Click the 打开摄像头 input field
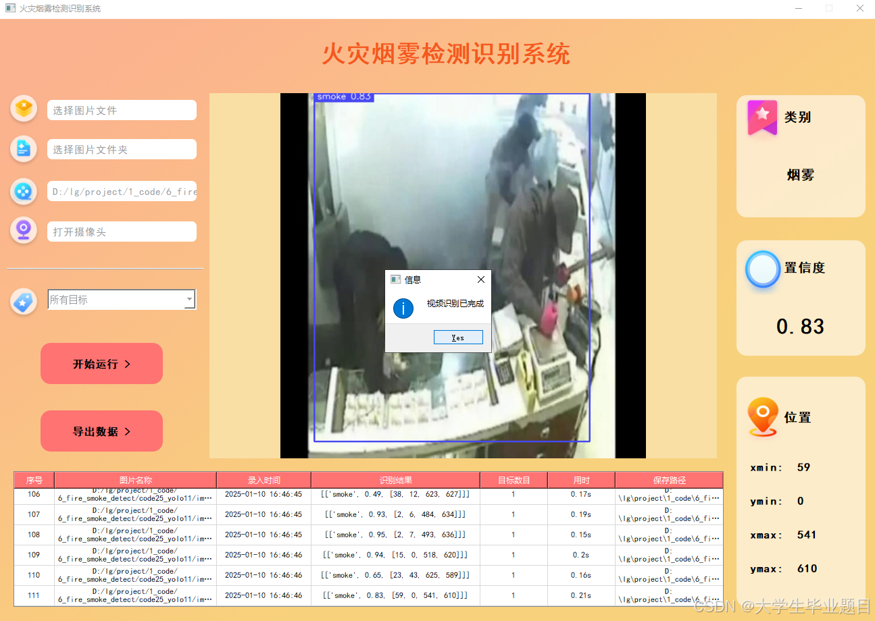 click(122, 232)
